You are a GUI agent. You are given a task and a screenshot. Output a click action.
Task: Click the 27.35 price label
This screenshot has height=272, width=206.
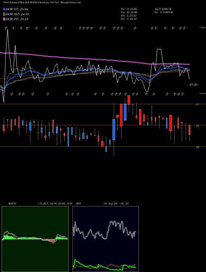pos(193,85)
